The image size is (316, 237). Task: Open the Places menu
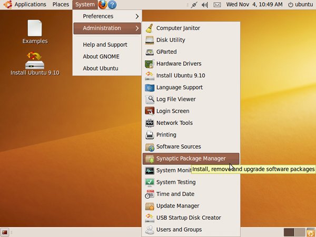61,4
